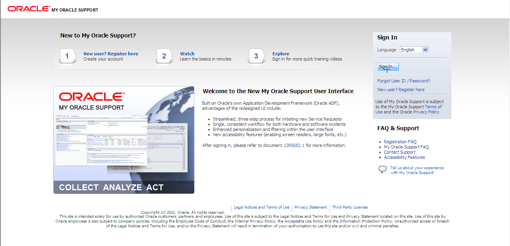
Task: Click 'New to My Oracle Support?' heading
Action: pos(98,35)
